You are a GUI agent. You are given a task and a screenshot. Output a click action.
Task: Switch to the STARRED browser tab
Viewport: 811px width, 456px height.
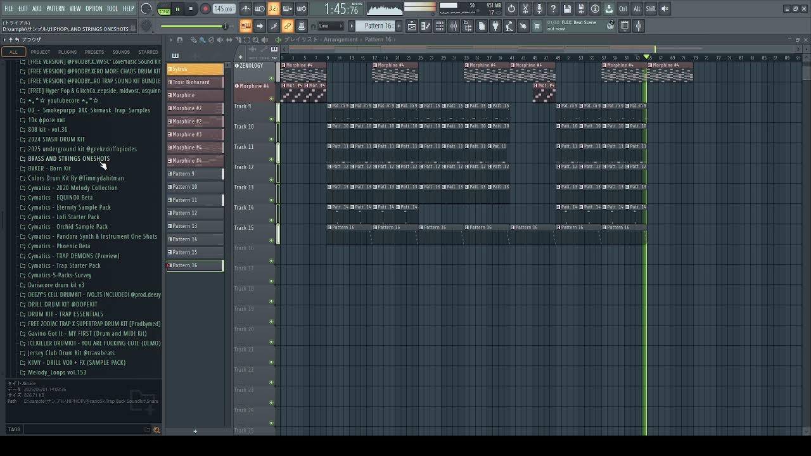pos(148,52)
